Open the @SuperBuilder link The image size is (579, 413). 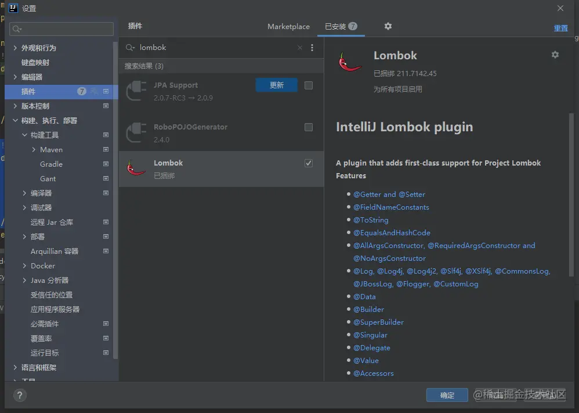tap(378, 322)
